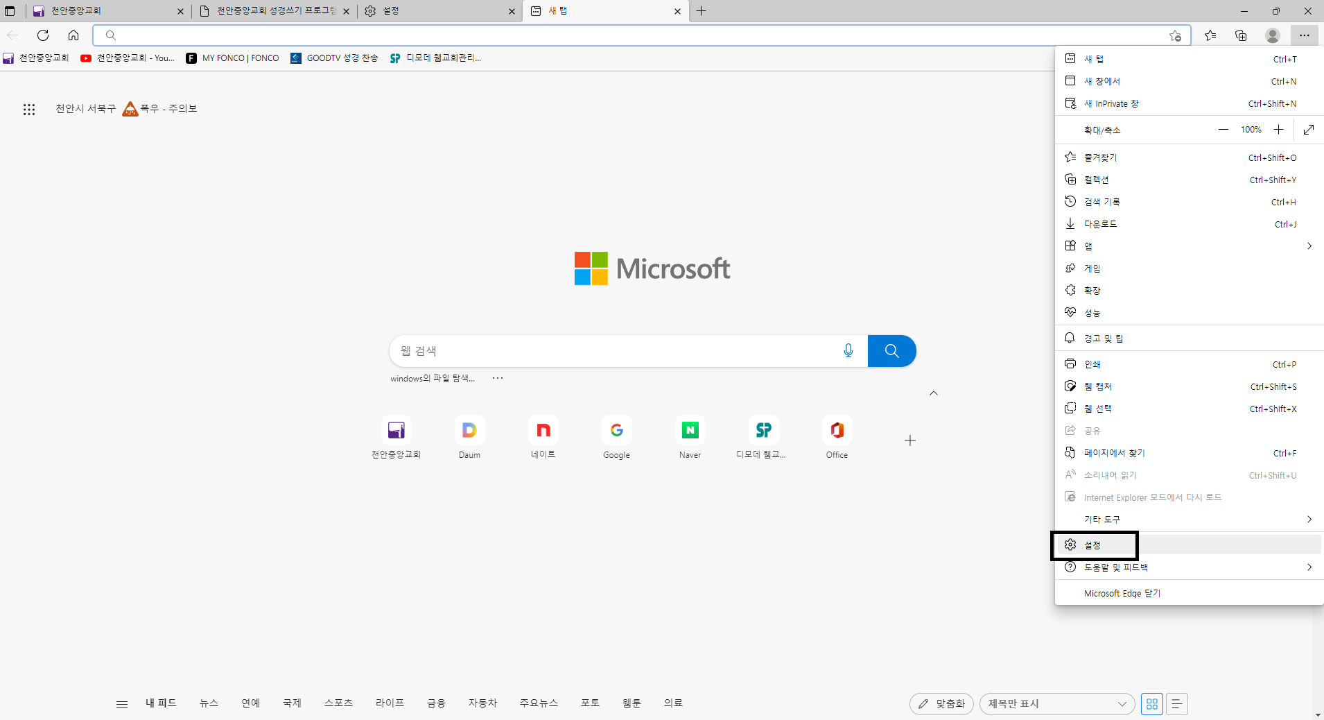This screenshot has width=1324, height=720.
Task: Increase zoom with the plus button
Action: [1279, 130]
